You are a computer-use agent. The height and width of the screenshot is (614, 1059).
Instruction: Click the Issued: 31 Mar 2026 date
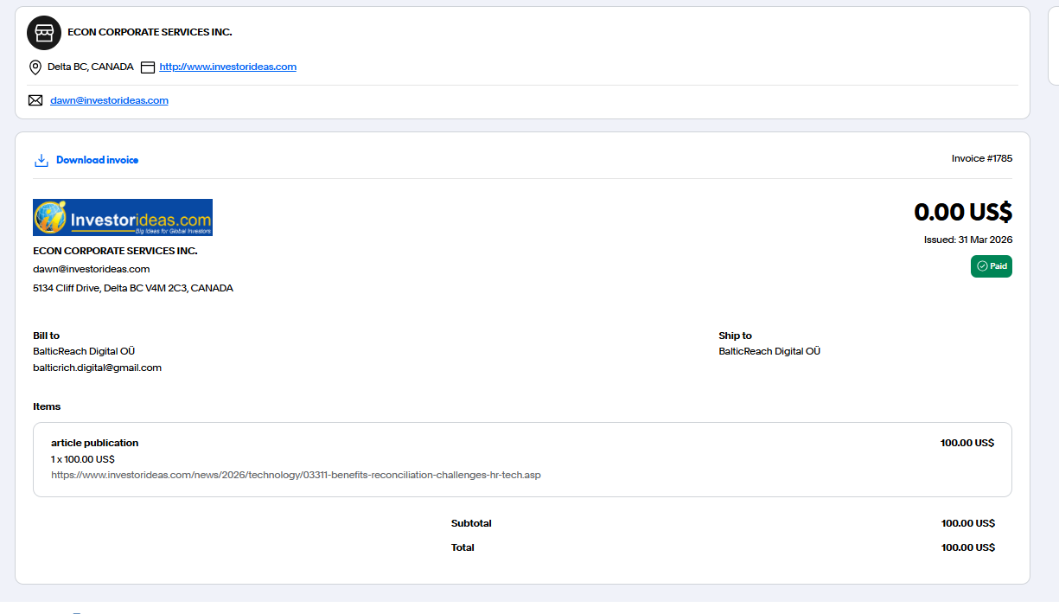tap(968, 240)
